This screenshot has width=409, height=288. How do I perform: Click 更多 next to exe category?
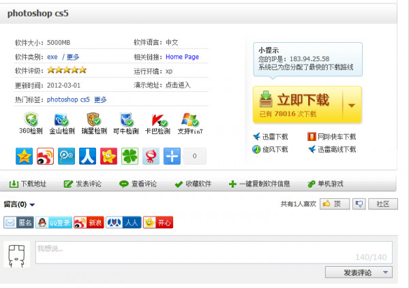click(73, 57)
